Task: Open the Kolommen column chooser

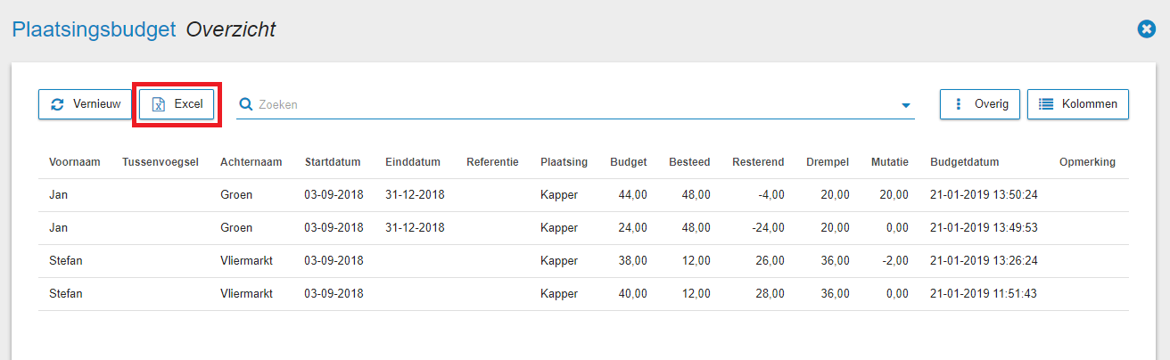Action: click(x=1078, y=104)
